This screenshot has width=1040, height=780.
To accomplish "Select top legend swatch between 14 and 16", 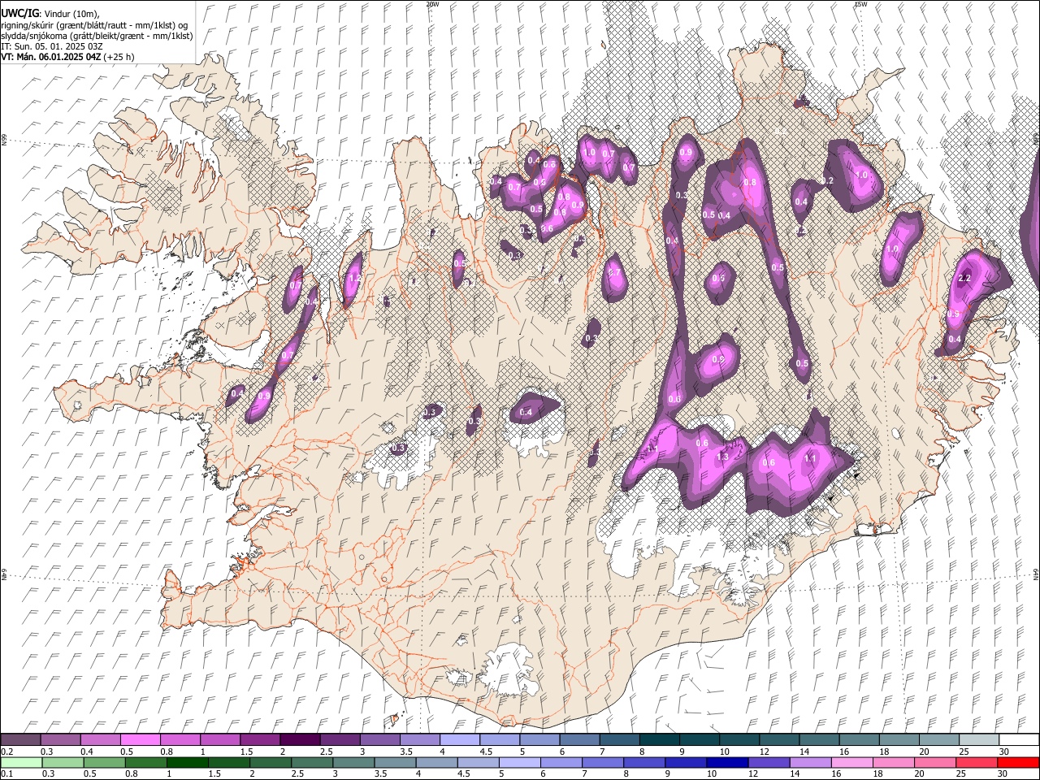I will point(819,740).
